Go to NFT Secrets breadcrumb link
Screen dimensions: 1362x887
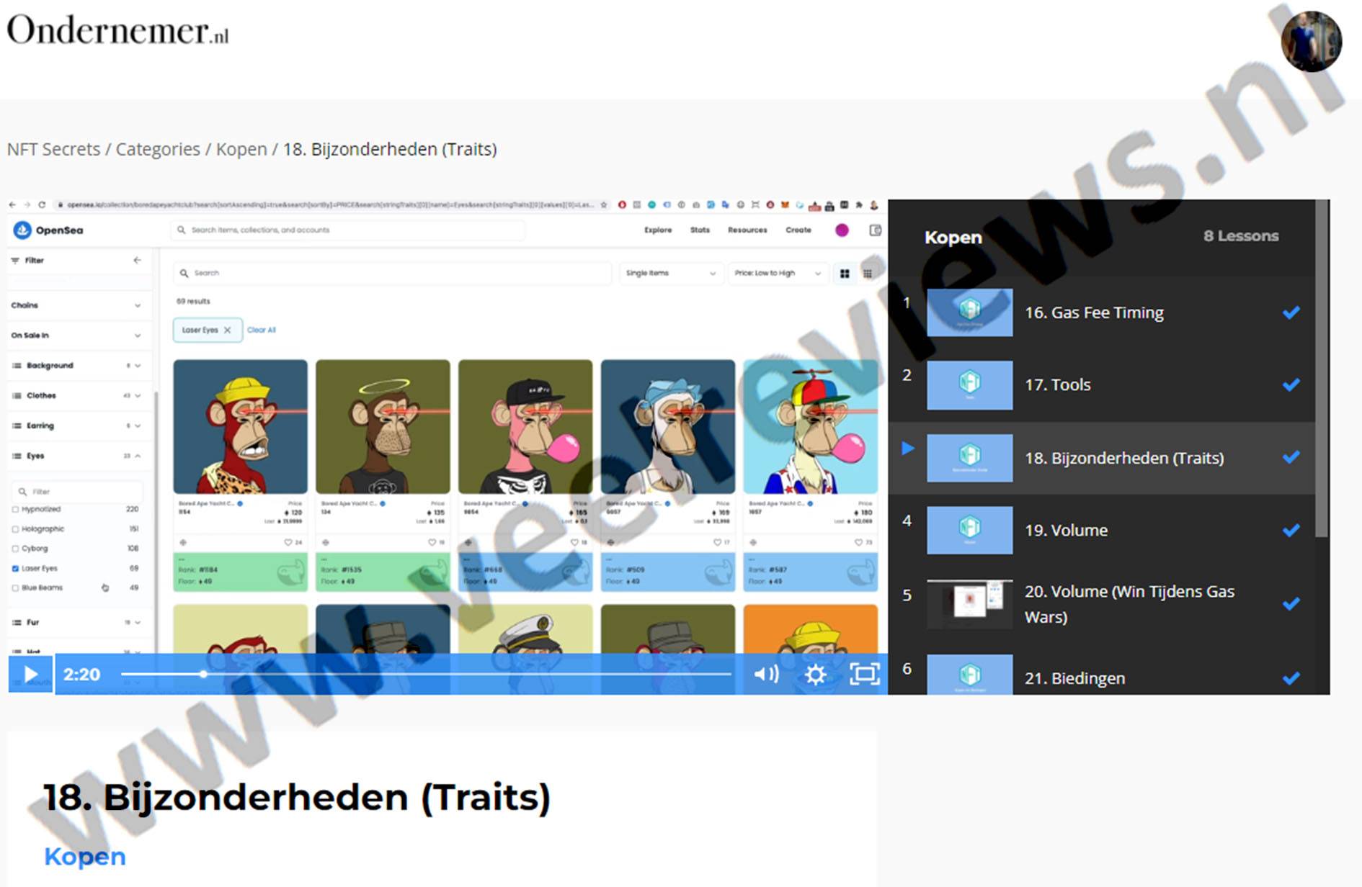53,149
